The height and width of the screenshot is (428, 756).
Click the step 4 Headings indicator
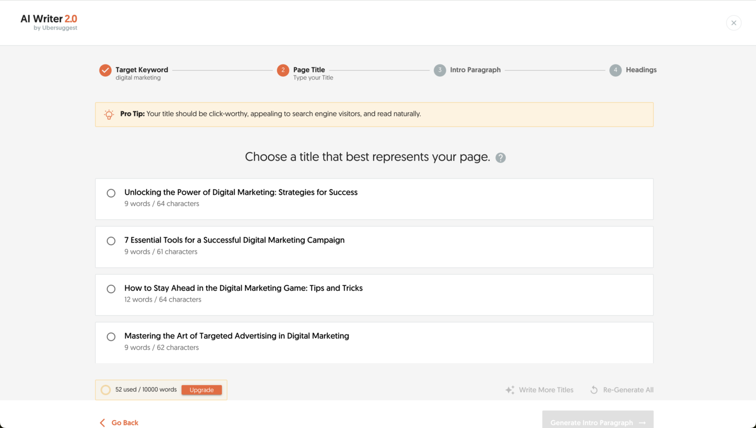(x=615, y=70)
